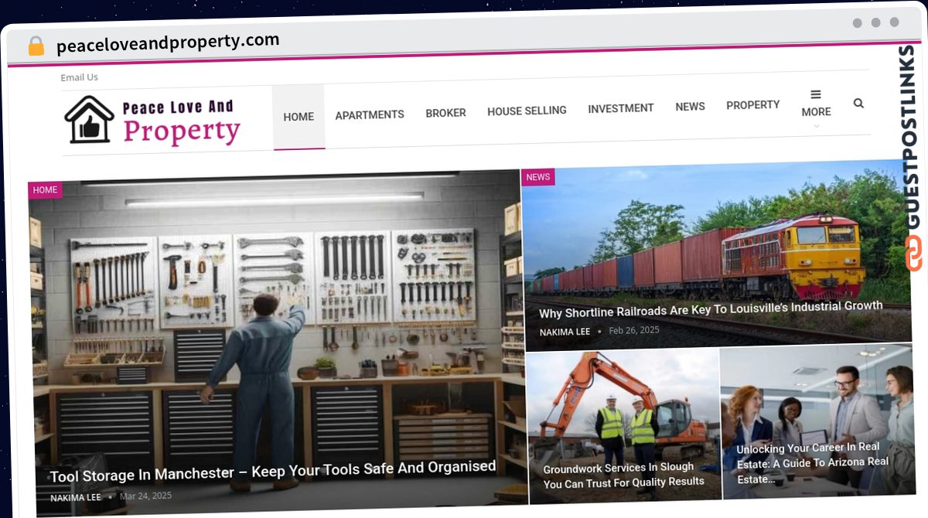
Task: Click the search magnifier icon
Action: click(x=858, y=103)
